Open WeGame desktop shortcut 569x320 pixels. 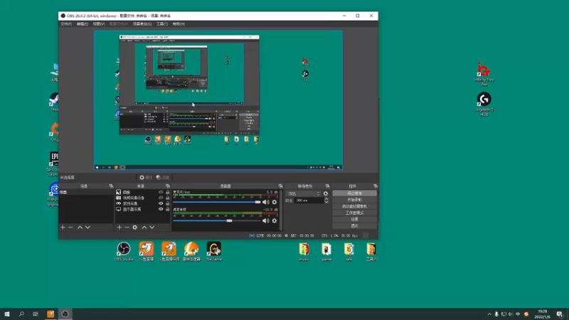(x=214, y=252)
